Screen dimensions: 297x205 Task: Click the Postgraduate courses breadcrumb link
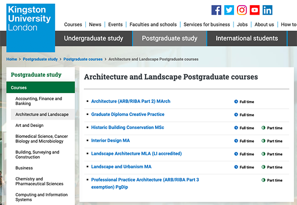point(83,59)
